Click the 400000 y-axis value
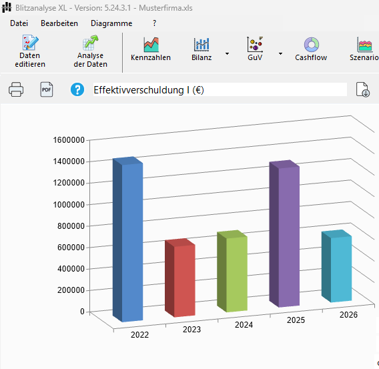This screenshot has height=369, width=379. (x=71, y=269)
